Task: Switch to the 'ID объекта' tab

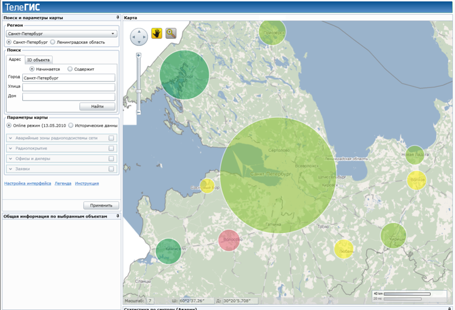Action: pos(38,60)
